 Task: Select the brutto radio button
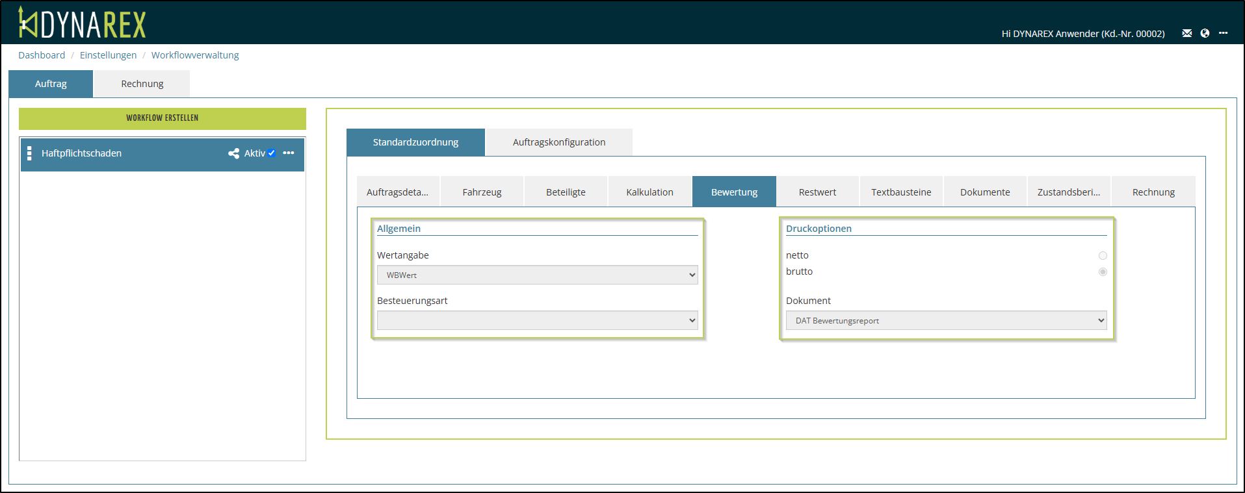click(x=1102, y=272)
